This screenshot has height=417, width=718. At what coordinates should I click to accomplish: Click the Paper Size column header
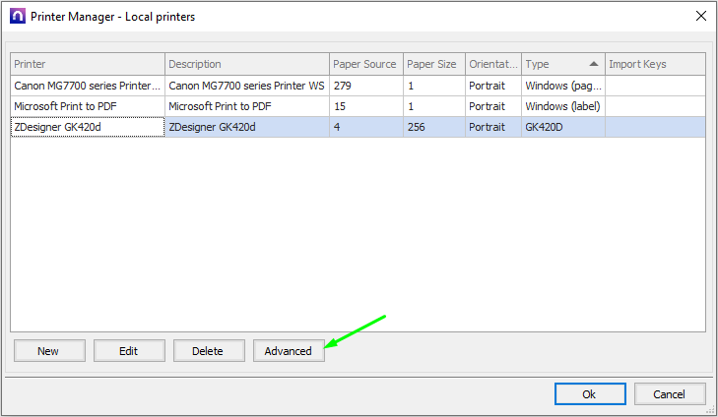[431, 64]
